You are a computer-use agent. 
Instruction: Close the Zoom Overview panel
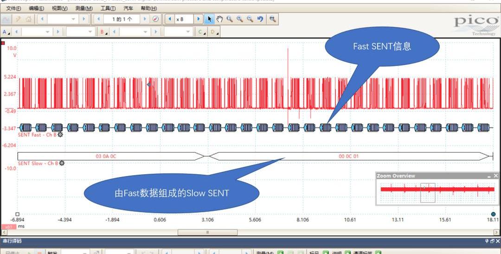495,176
